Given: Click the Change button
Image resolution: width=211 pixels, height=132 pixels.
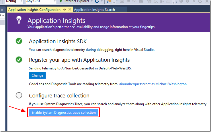Looking at the screenshot, I should tap(37, 75).
